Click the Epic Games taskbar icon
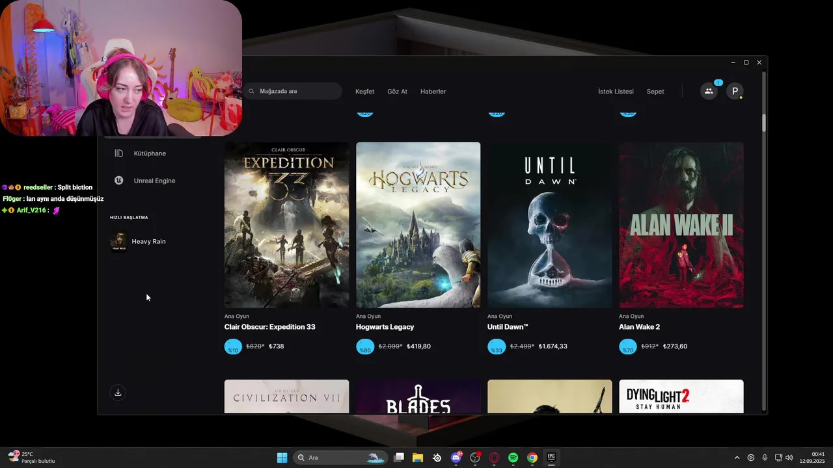Image resolution: width=833 pixels, height=468 pixels. click(551, 458)
